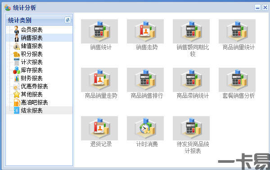This screenshot has width=270, height=170.
Task: Select 其他报表 in the category tree
Action: coord(31,94)
